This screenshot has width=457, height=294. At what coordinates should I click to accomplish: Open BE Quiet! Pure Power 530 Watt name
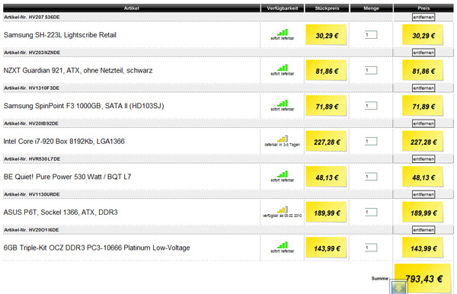pyautogui.click(x=67, y=177)
